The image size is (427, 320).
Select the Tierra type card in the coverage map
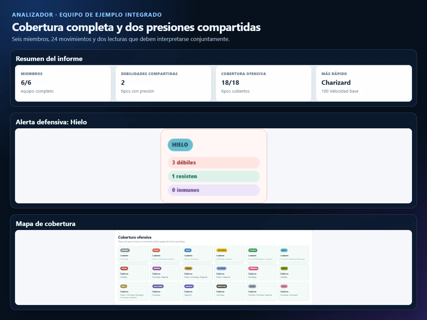[197, 272]
